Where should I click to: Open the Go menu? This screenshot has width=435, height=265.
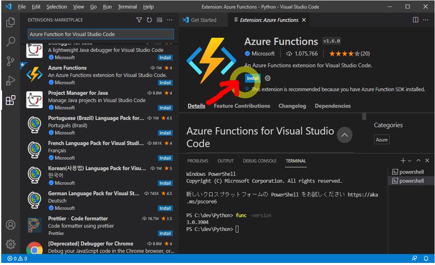point(93,7)
